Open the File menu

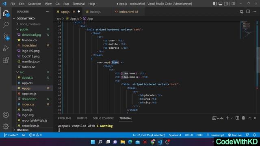click(13, 4)
